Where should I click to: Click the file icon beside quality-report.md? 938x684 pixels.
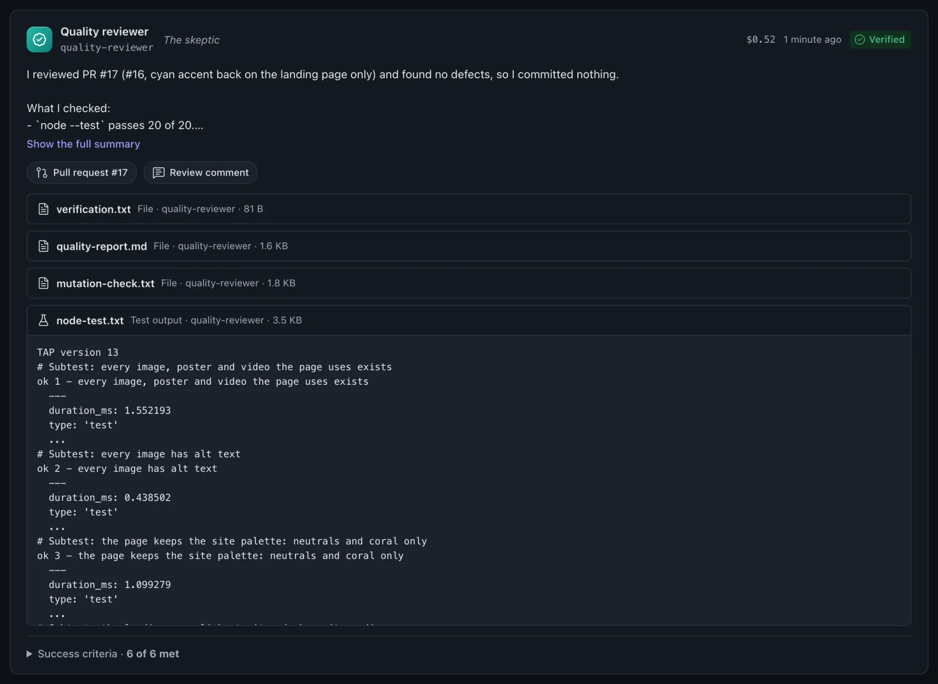coord(44,246)
